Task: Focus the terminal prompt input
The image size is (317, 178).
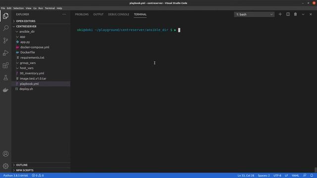Action: 179,30
